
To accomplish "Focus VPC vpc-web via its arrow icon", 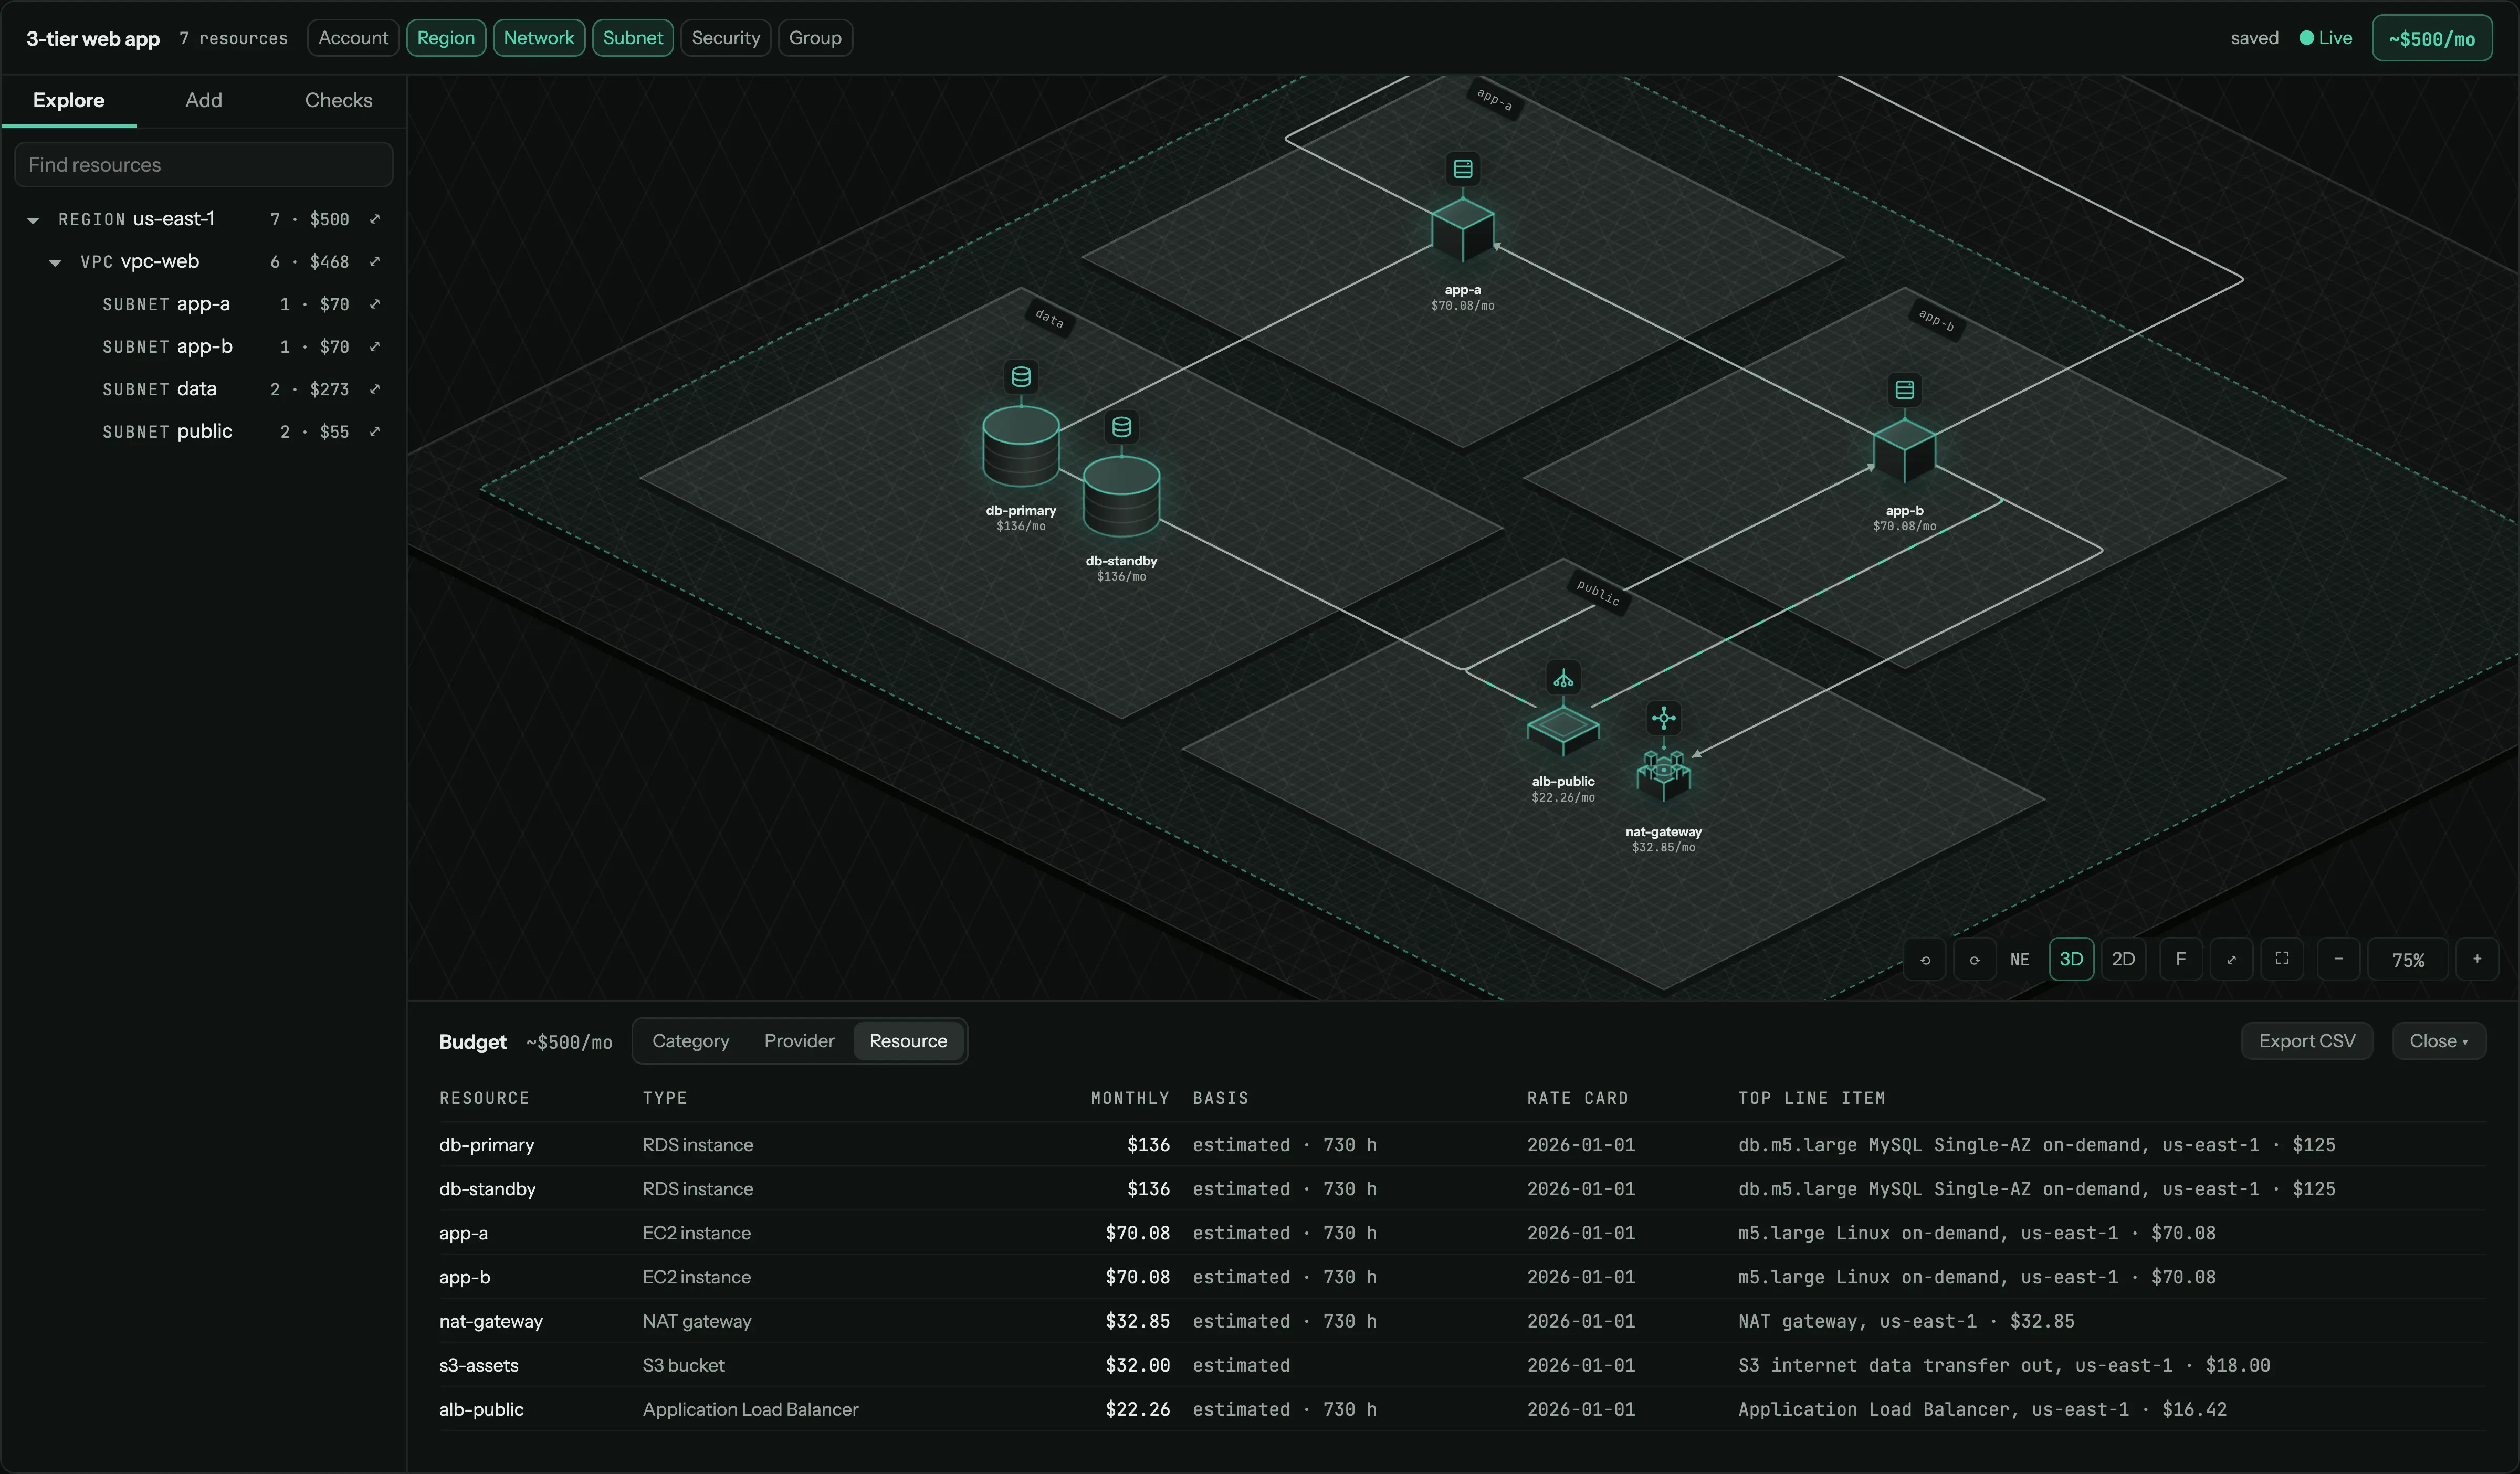I will [375, 262].
